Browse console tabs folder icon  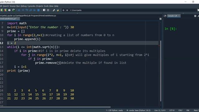pos(165,16)
